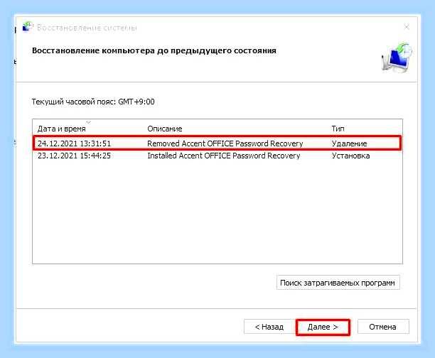Click the Поиск затрагиваемых программ button

[x=338, y=283]
